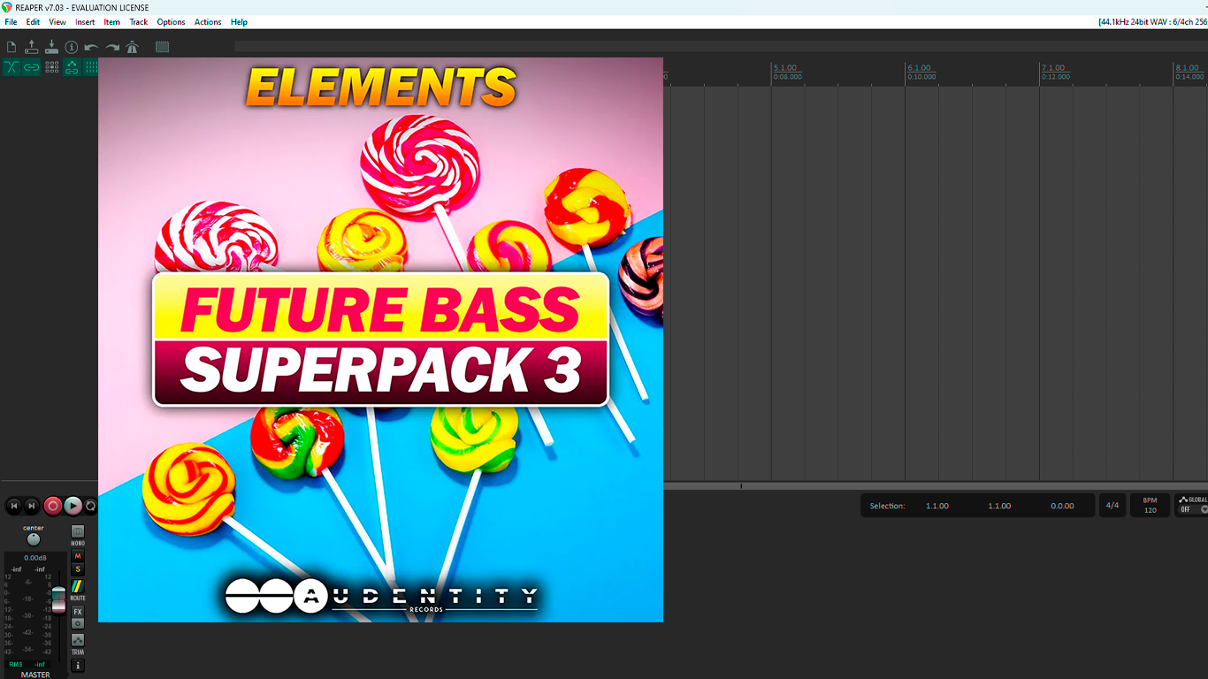The height and width of the screenshot is (679, 1208).
Task: Open master ROUTE routing button
Action: click(78, 586)
